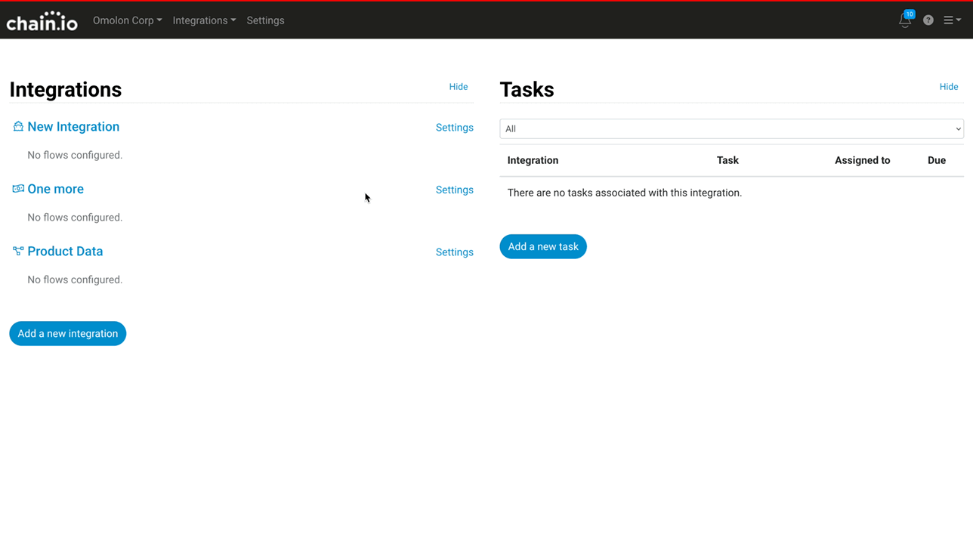Image resolution: width=973 pixels, height=553 pixels.
Task: Hide the Integrations panel
Action: tap(458, 87)
